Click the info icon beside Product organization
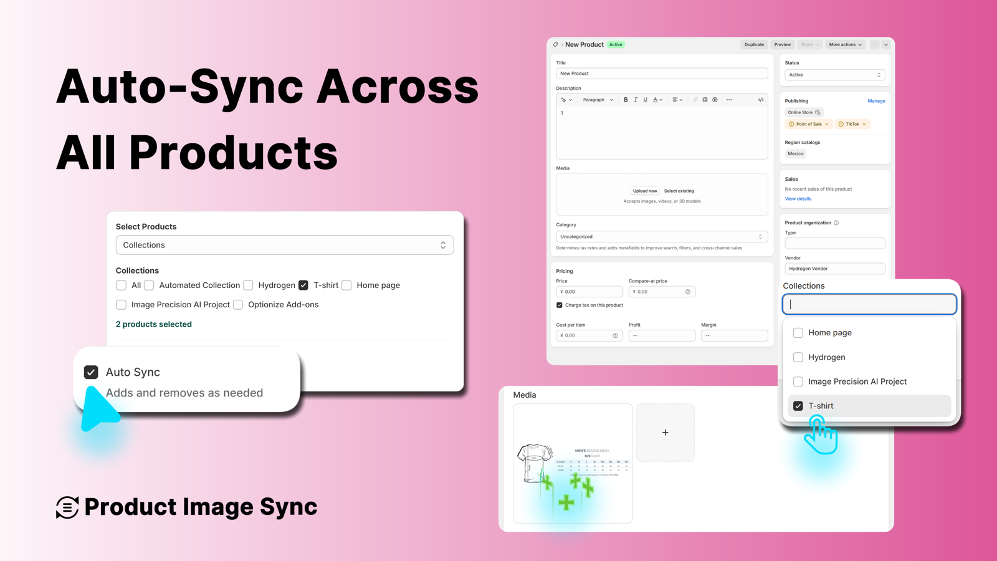Image resolution: width=997 pixels, height=561 pixels. click(x=836, y=223)
